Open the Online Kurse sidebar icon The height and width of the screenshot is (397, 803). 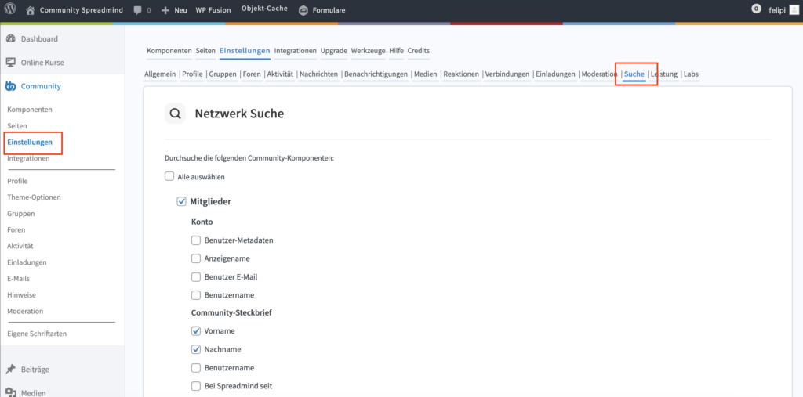tap(11, 62)
